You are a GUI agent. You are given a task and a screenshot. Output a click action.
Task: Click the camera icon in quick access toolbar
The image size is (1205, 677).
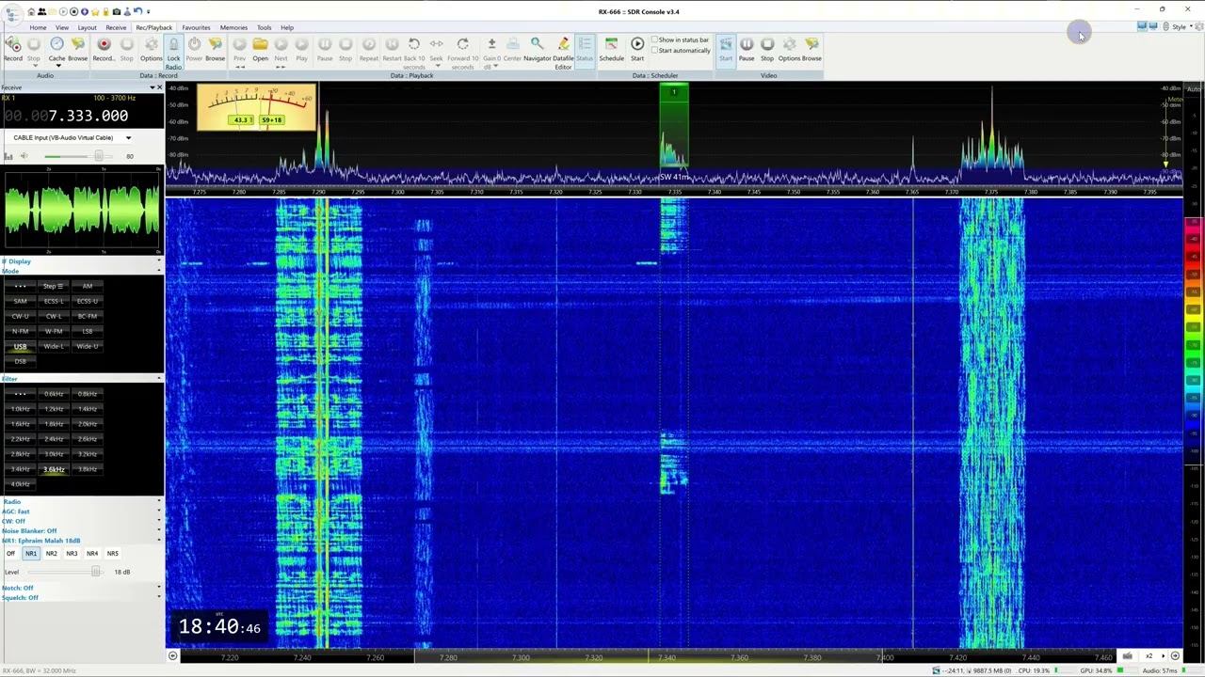point(117,11)
